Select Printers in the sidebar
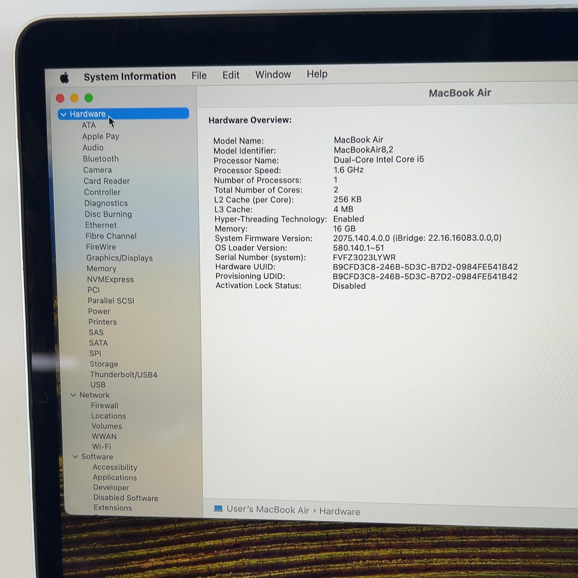 tap(102, 322)
